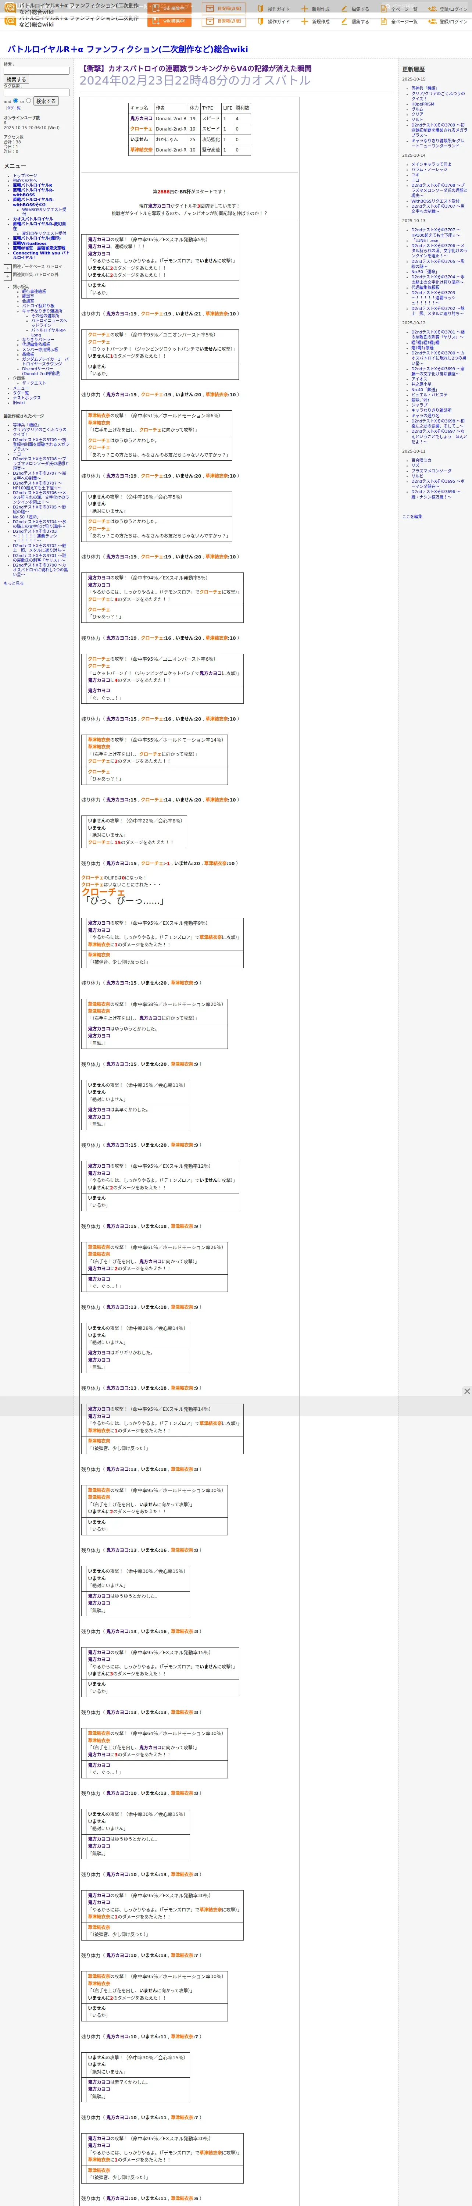This screenshot has width=472, height=2206.
Task: Open the 愚痴板 link
Action: point(28,354)
